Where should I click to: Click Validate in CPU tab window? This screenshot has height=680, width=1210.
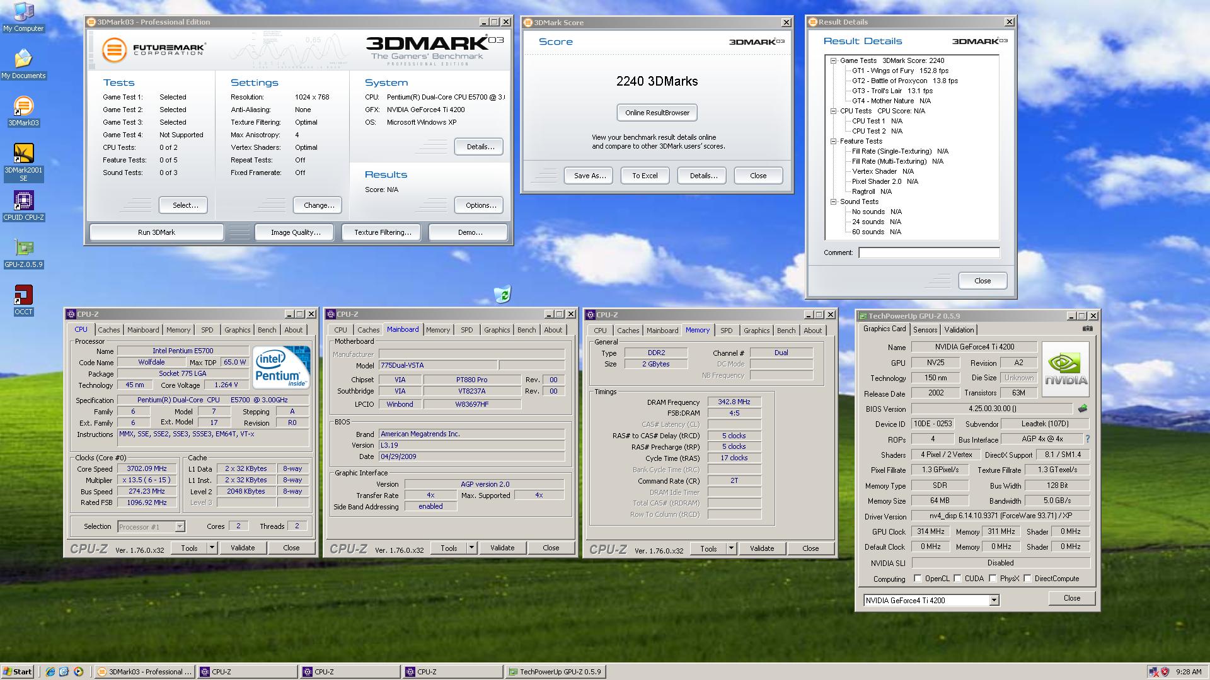pyautogui.click(x=243, y=548)
